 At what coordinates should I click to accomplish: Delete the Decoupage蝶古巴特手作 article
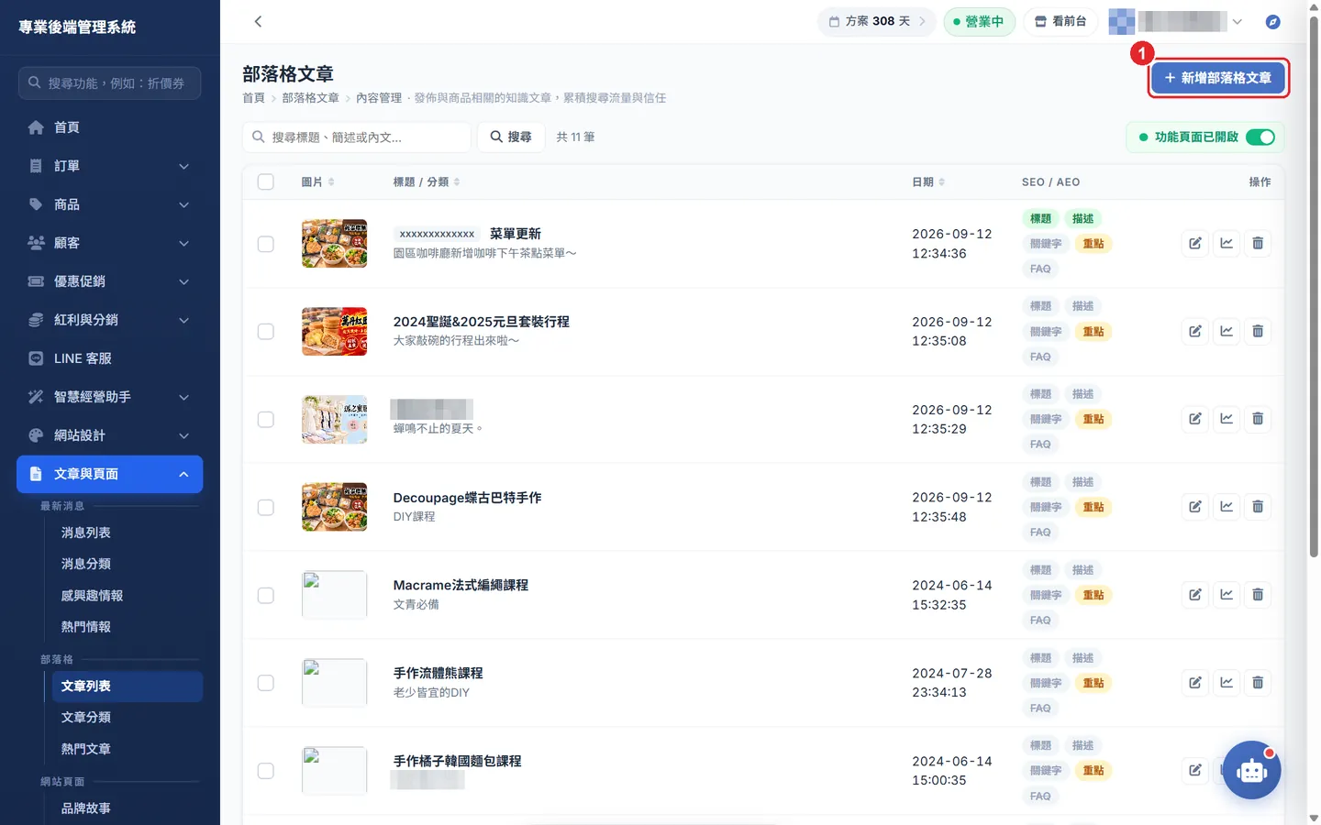1258,507
